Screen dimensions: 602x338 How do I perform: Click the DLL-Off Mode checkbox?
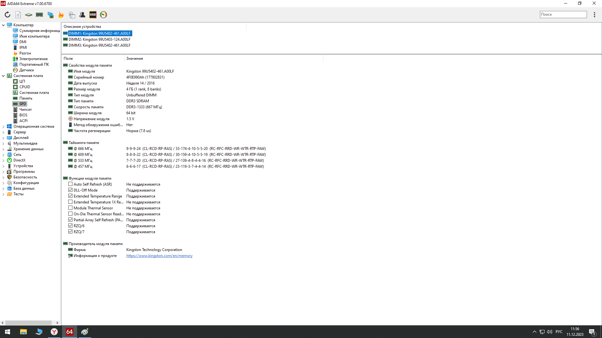pos(71,190)
